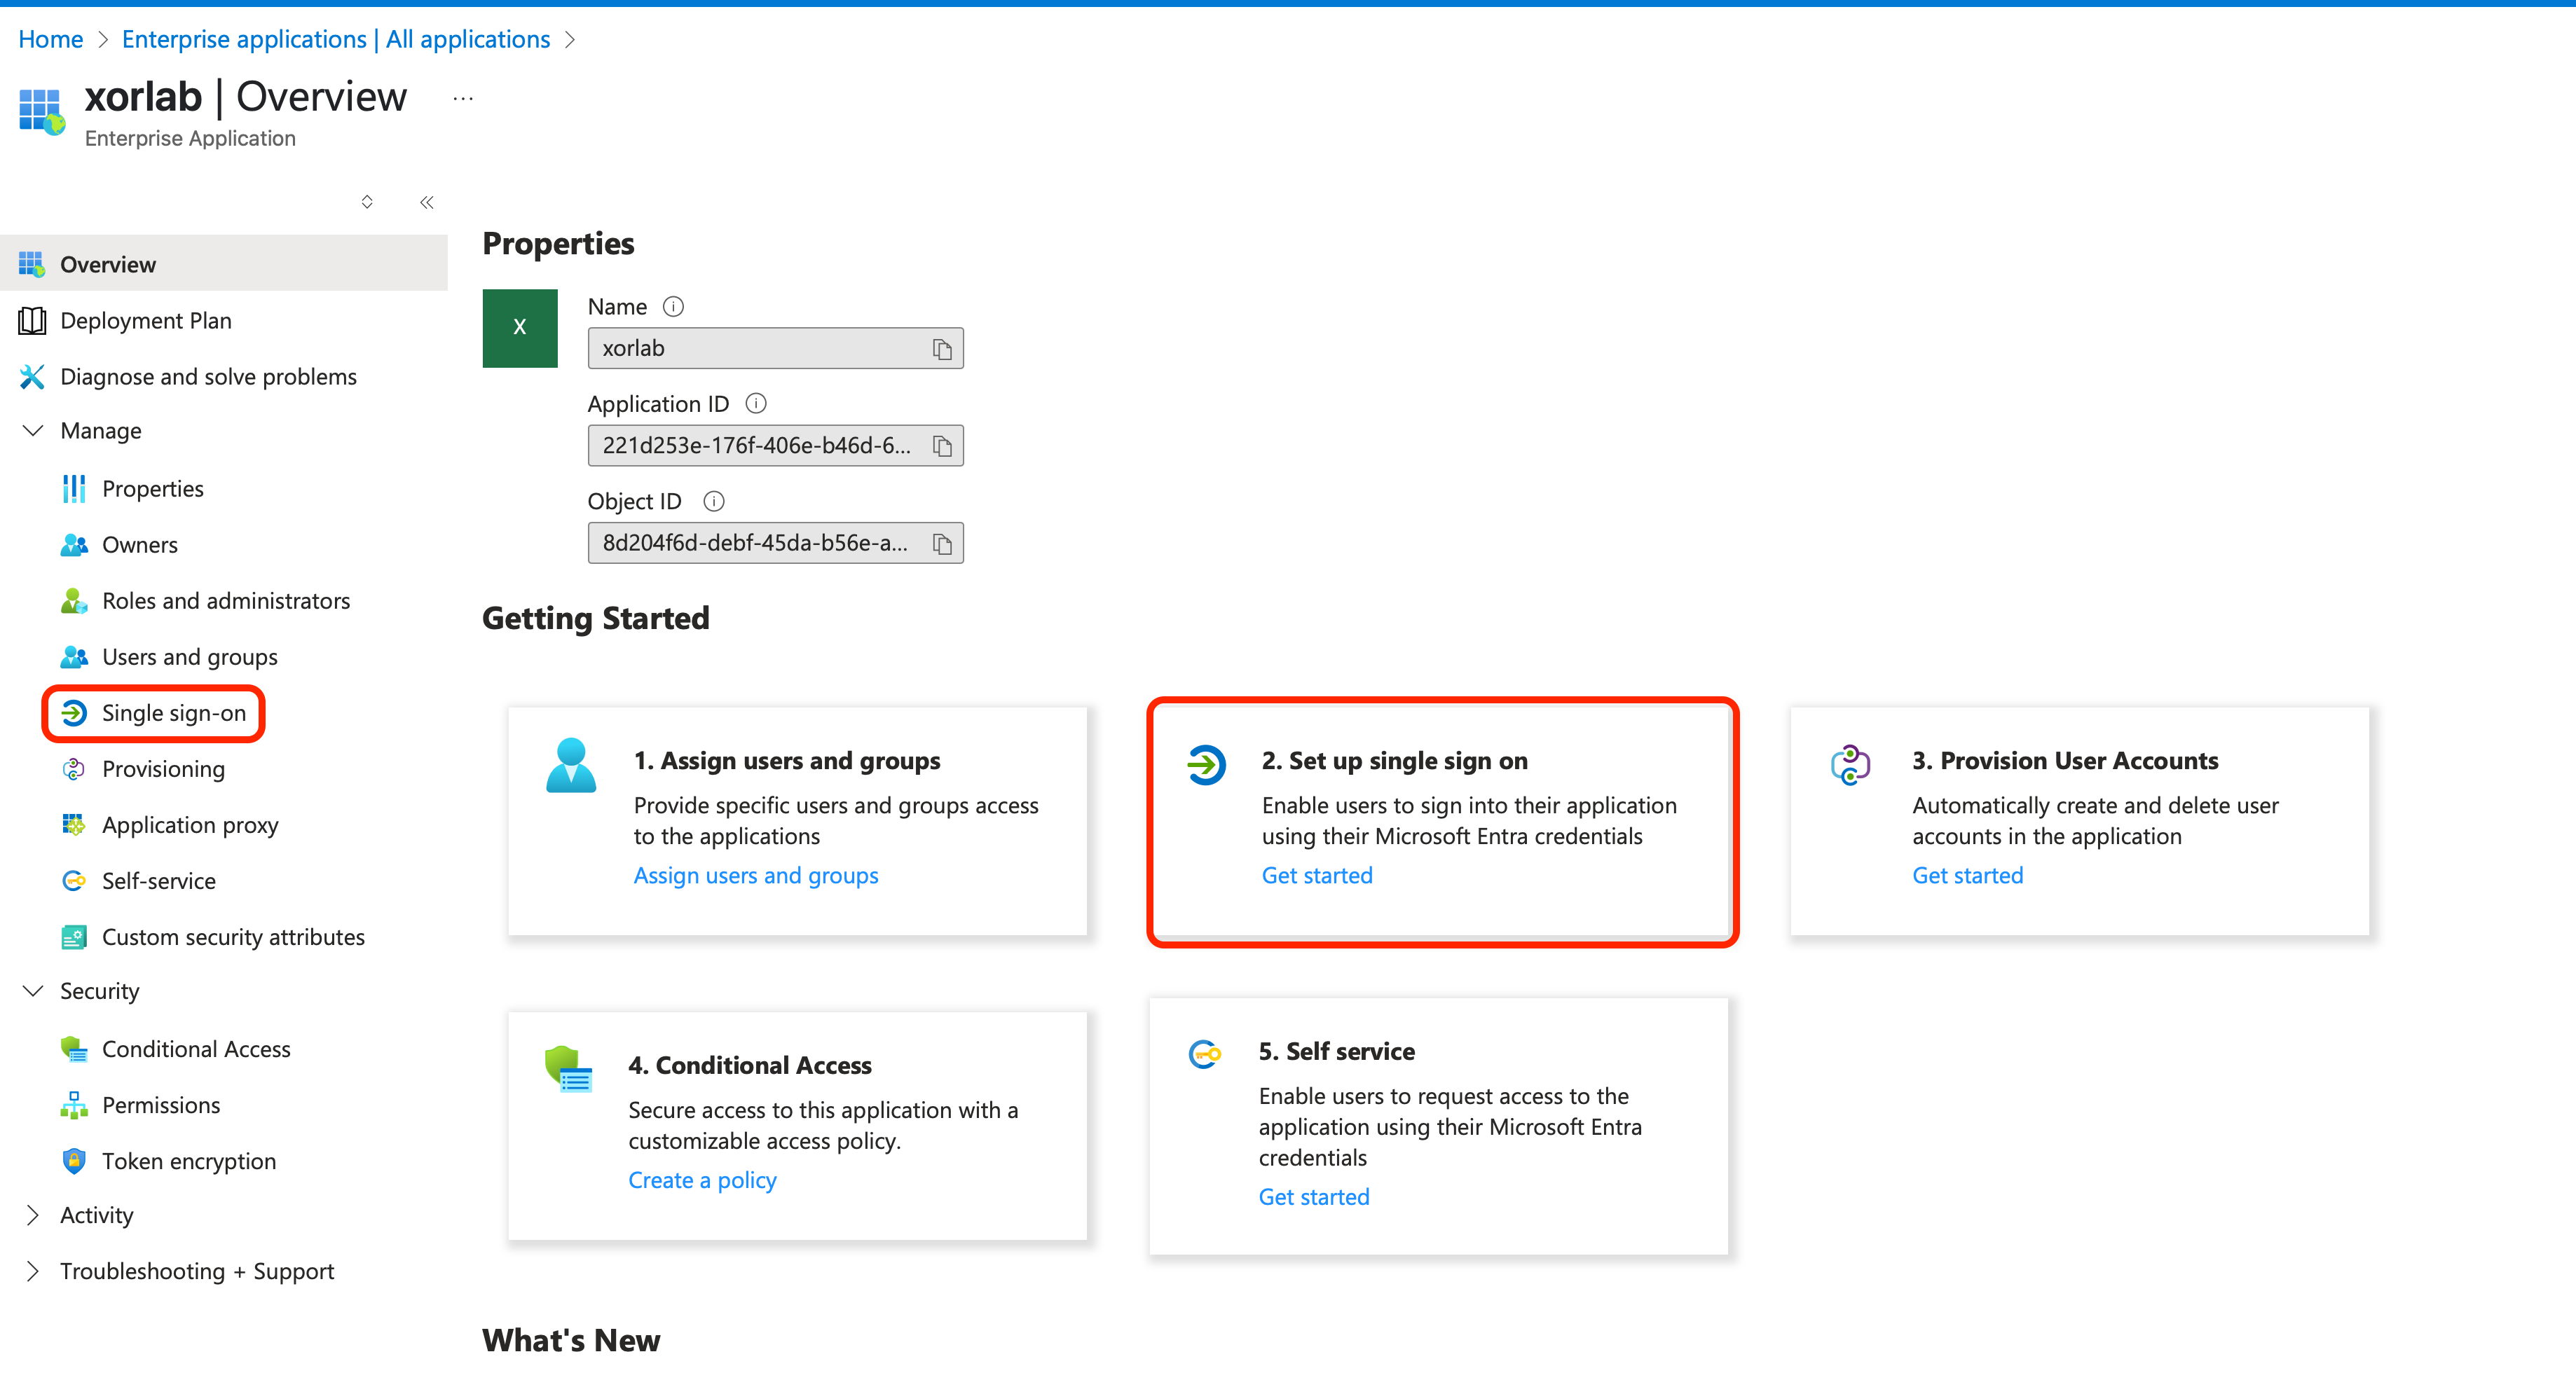Click the '3. Provision User Accounts' heading
Viewport: 2576px width, 1387px height.
[2065, 761]
